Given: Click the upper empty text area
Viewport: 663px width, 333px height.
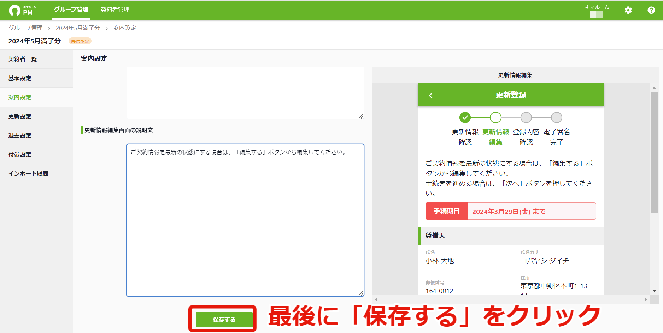Looking at the screenshot, I should [245, 93].
